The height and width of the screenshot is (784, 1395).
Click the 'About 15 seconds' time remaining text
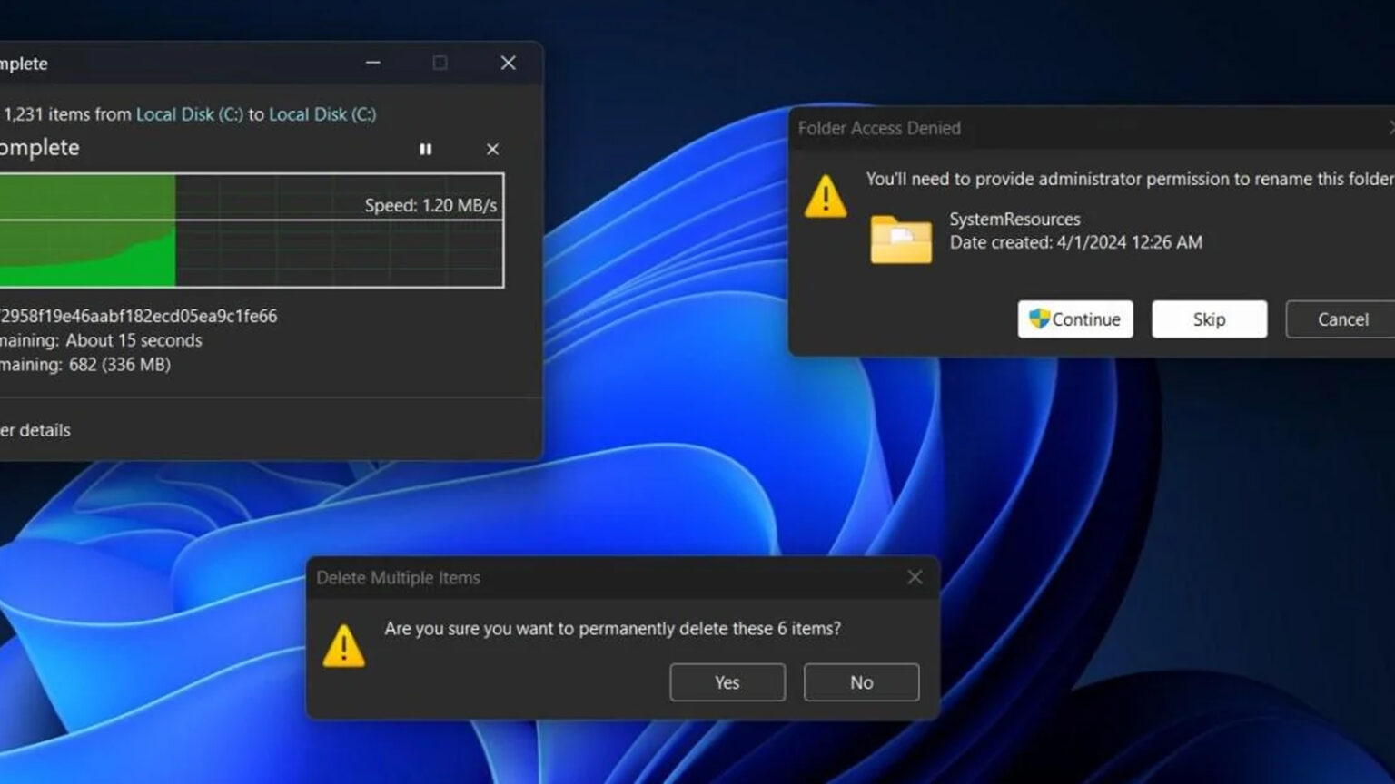click(x=134, y=340)
